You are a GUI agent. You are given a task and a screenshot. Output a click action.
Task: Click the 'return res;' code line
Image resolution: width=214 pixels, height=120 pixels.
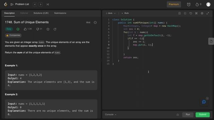tap(131, 58)
